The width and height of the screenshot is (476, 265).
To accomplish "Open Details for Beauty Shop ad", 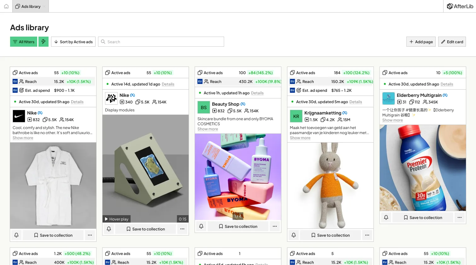I will (257, 93).
